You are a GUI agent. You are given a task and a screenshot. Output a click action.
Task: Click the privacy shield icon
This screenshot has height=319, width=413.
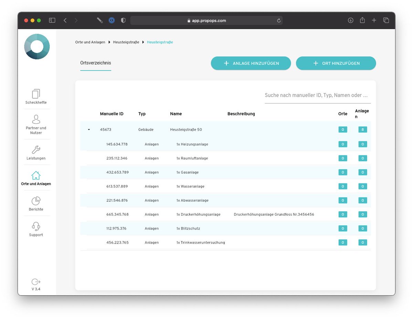click(x=123, y=20)
